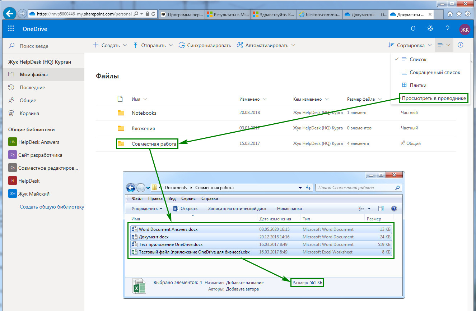Open the notifications bell

pos(413,29)
